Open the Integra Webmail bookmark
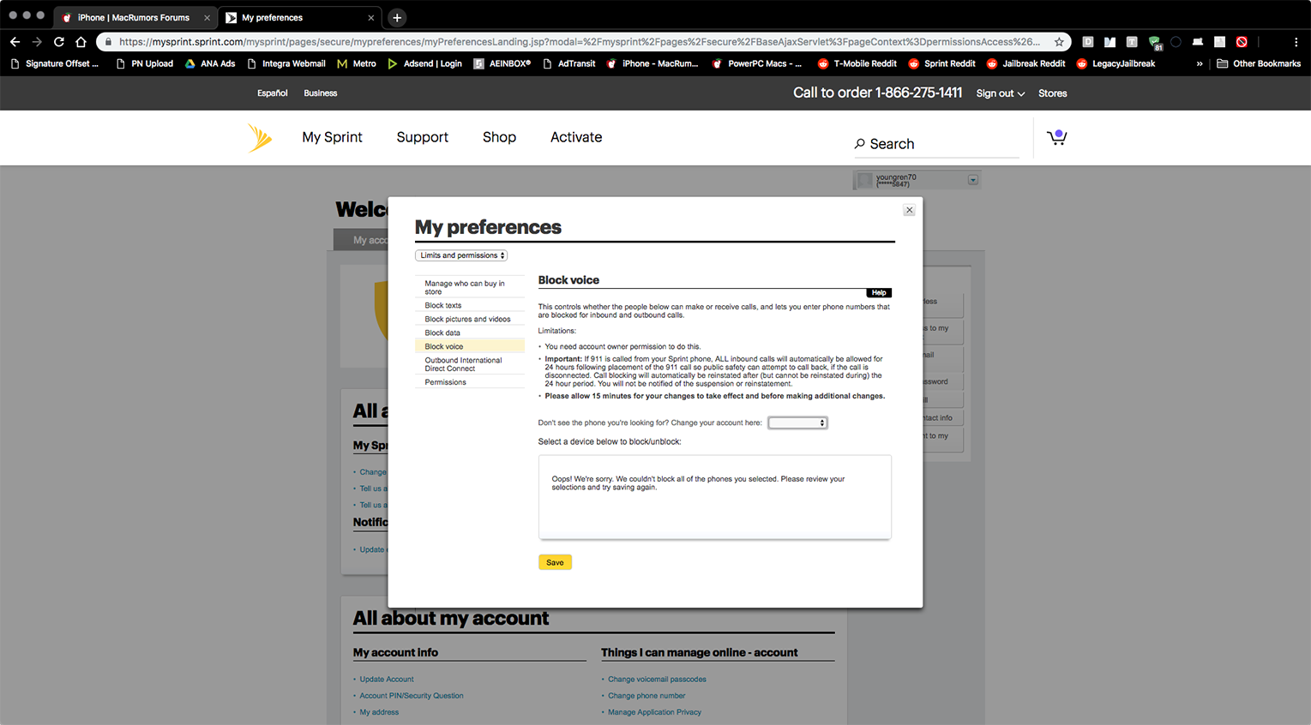The width and height of the screenshot is (1311, 725). point(286,63)
